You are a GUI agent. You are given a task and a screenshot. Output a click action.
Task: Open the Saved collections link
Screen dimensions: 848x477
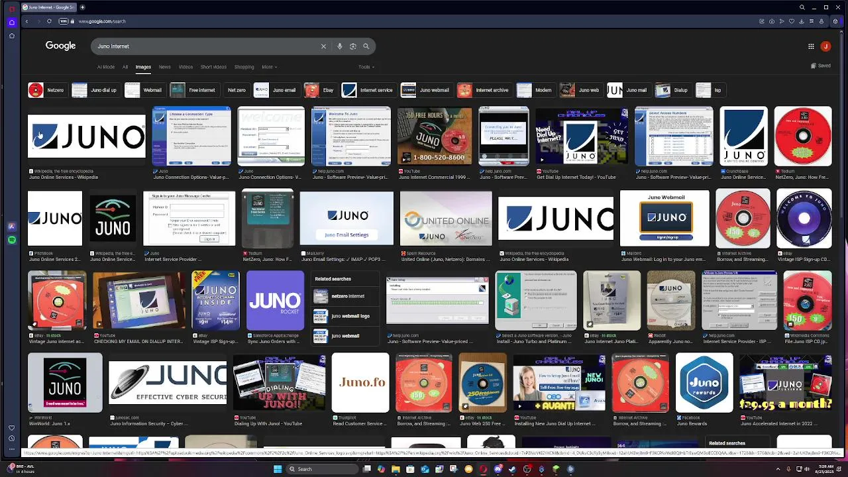pos(821,66)
